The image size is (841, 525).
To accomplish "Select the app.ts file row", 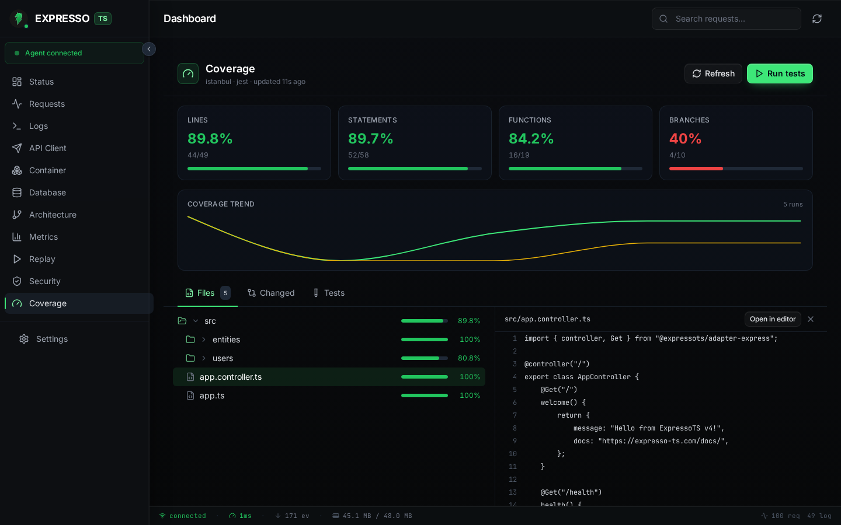I will [329, 395].
